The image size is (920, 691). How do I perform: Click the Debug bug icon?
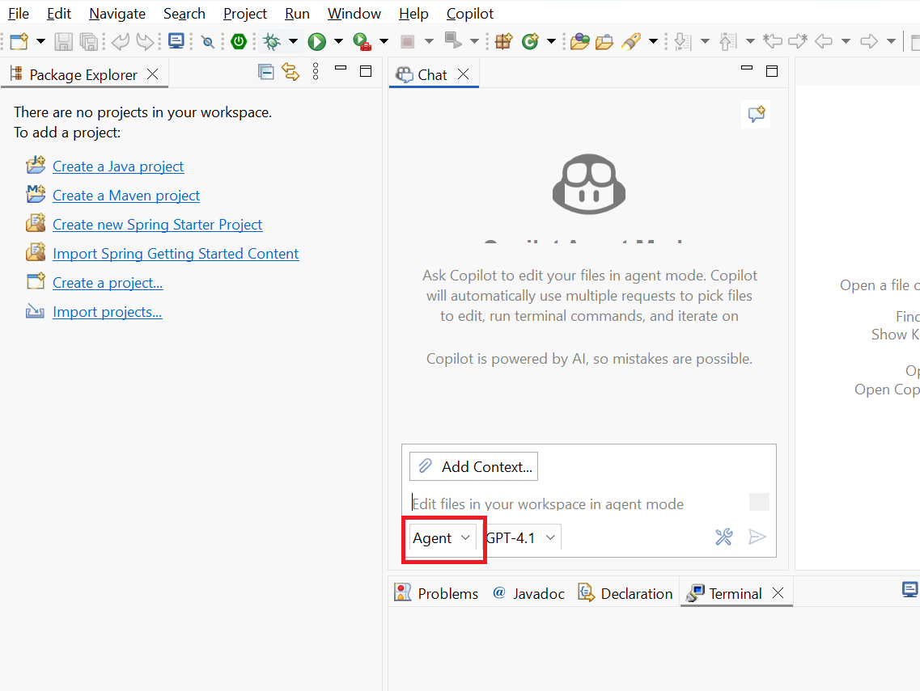272,41
